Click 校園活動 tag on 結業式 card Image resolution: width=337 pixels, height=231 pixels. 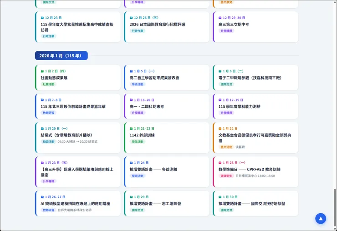click(49, 142)
